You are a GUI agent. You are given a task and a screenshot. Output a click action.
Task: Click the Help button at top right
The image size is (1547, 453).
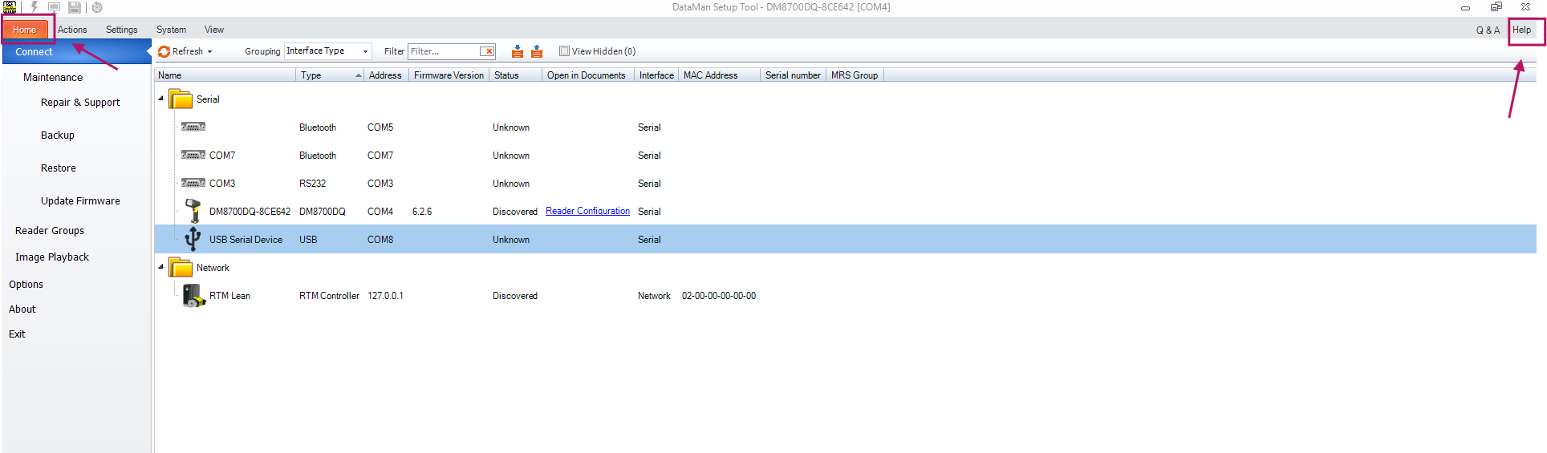click(x=1521, y=30)
